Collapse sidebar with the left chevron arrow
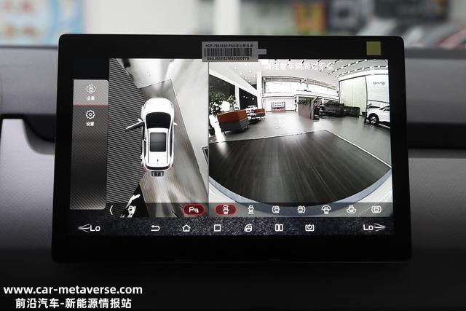This screenshot has width=466, height=311. 111,210
